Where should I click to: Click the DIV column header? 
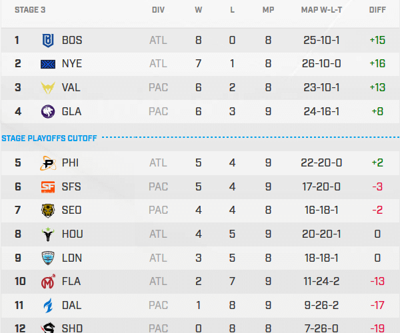[158, 10]
